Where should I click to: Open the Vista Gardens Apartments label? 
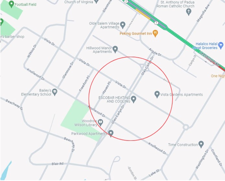click(x=182, y=95)
